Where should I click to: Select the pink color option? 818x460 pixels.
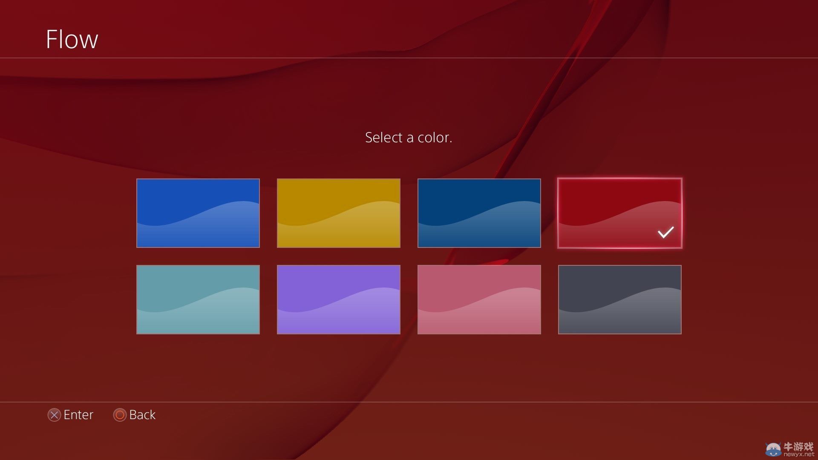tap(479, 299)
